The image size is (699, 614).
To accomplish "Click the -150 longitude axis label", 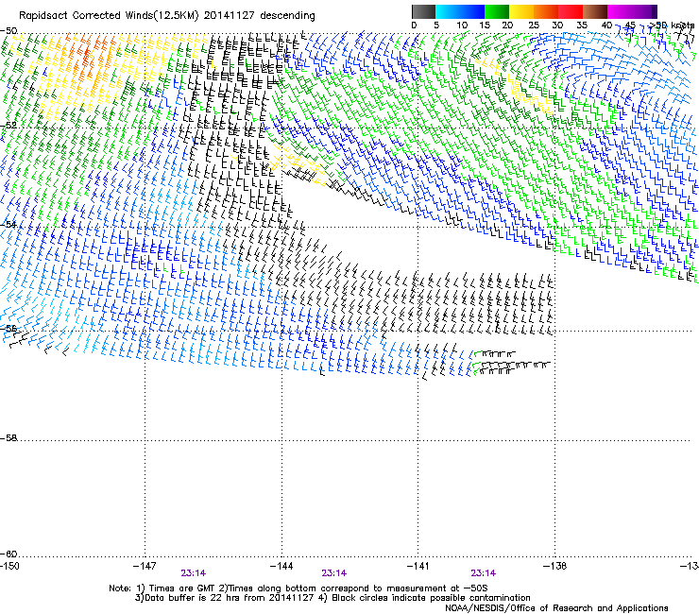I will click(9, 566).
